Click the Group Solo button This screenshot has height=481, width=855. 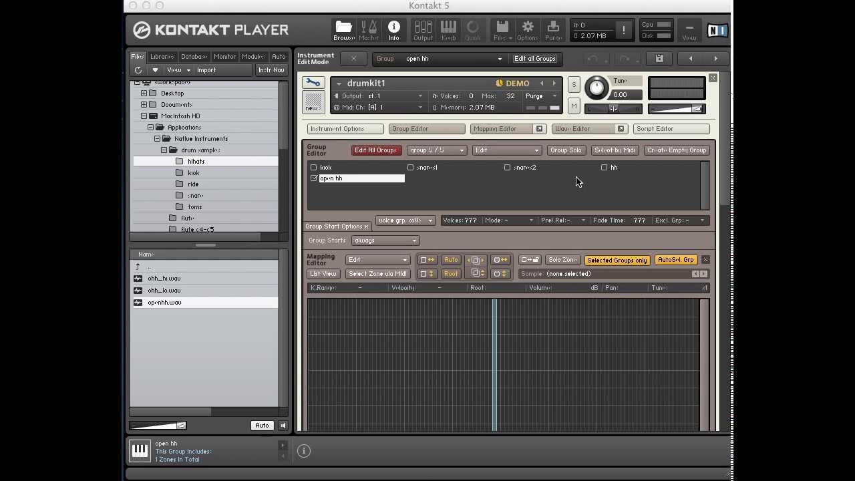click(x=566, y=150)
